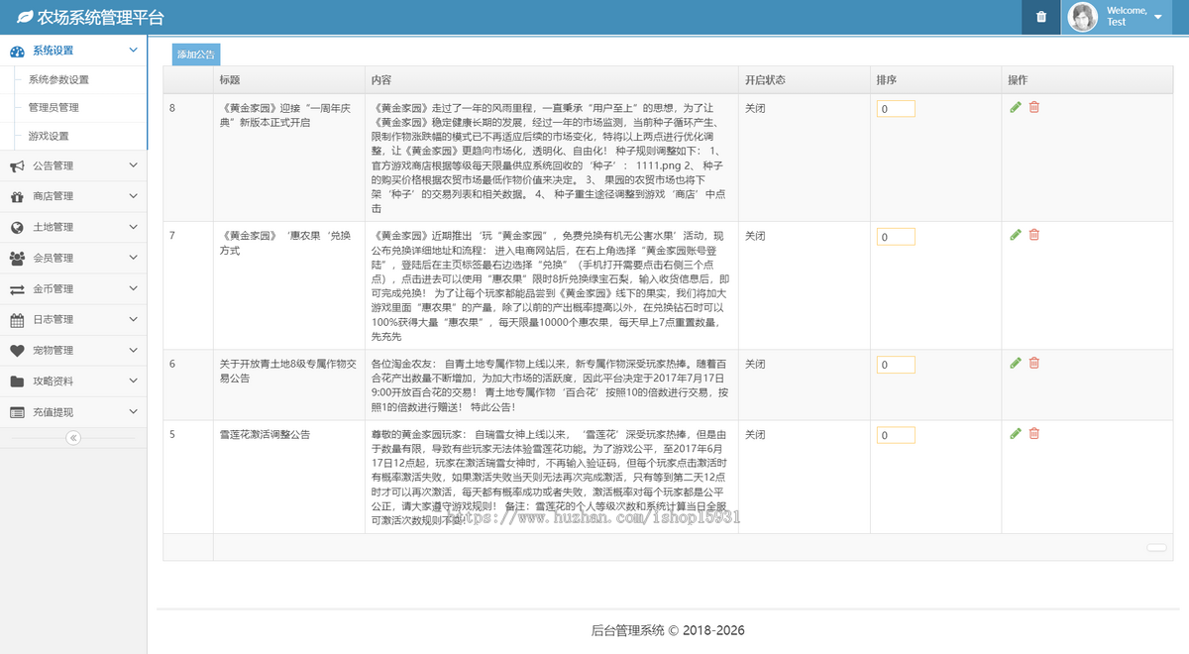Select the 系统设置 dashboard icon

(x=18, y=51)
